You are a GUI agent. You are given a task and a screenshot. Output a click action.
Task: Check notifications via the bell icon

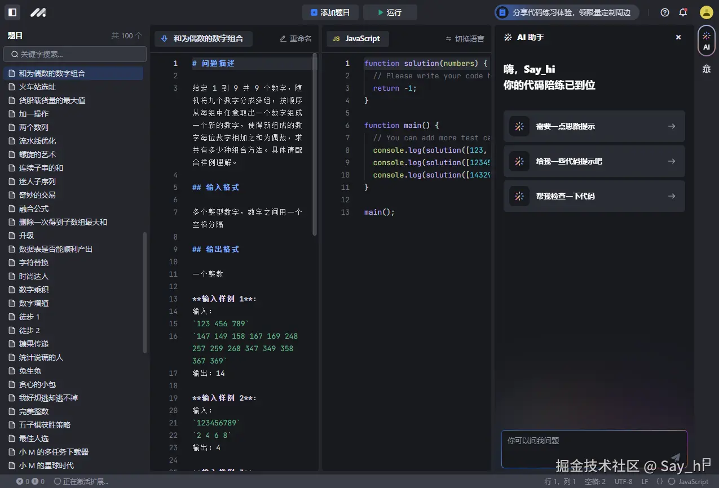[683, 12]
